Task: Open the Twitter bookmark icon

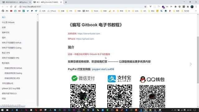Action: pos(28,11)
